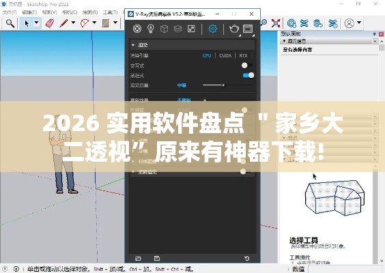The height and width of the screenshot is (273, 385).
Task: Open the Extension Manager icon
Action: (333, 23)
